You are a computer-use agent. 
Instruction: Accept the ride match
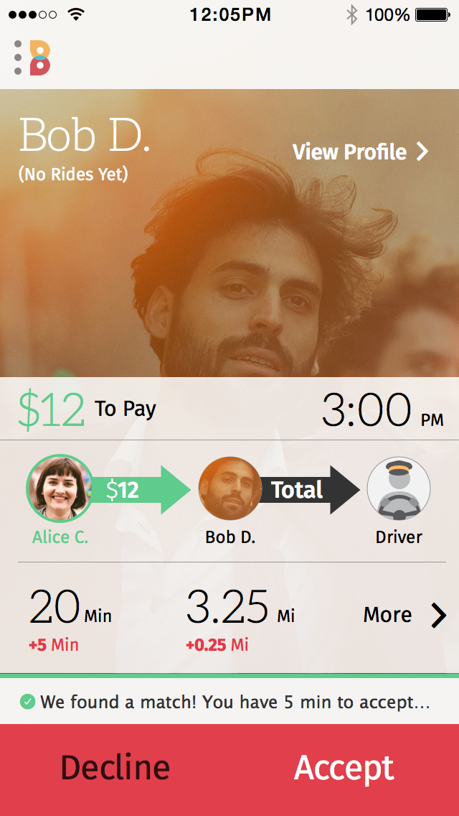[344, 768]
